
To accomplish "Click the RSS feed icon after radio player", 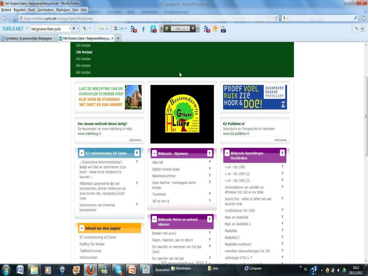I will [207, 29].
